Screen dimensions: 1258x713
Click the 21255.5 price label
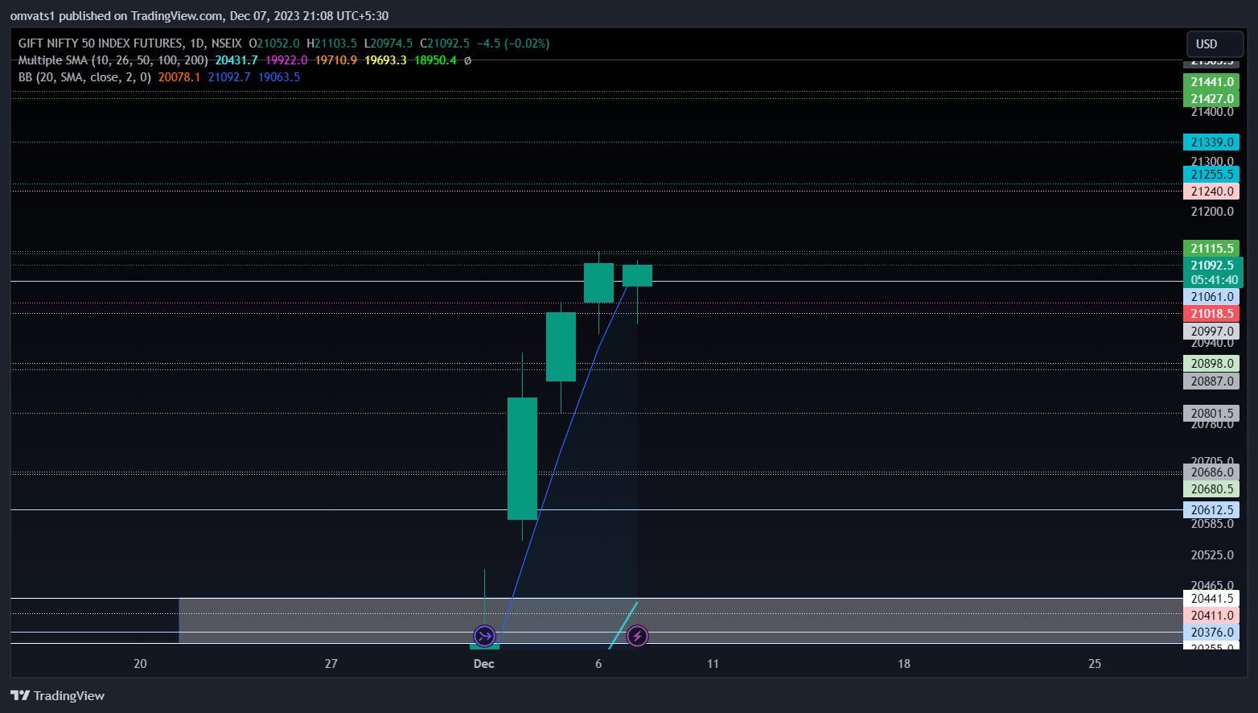click(x=1211, y=175)
